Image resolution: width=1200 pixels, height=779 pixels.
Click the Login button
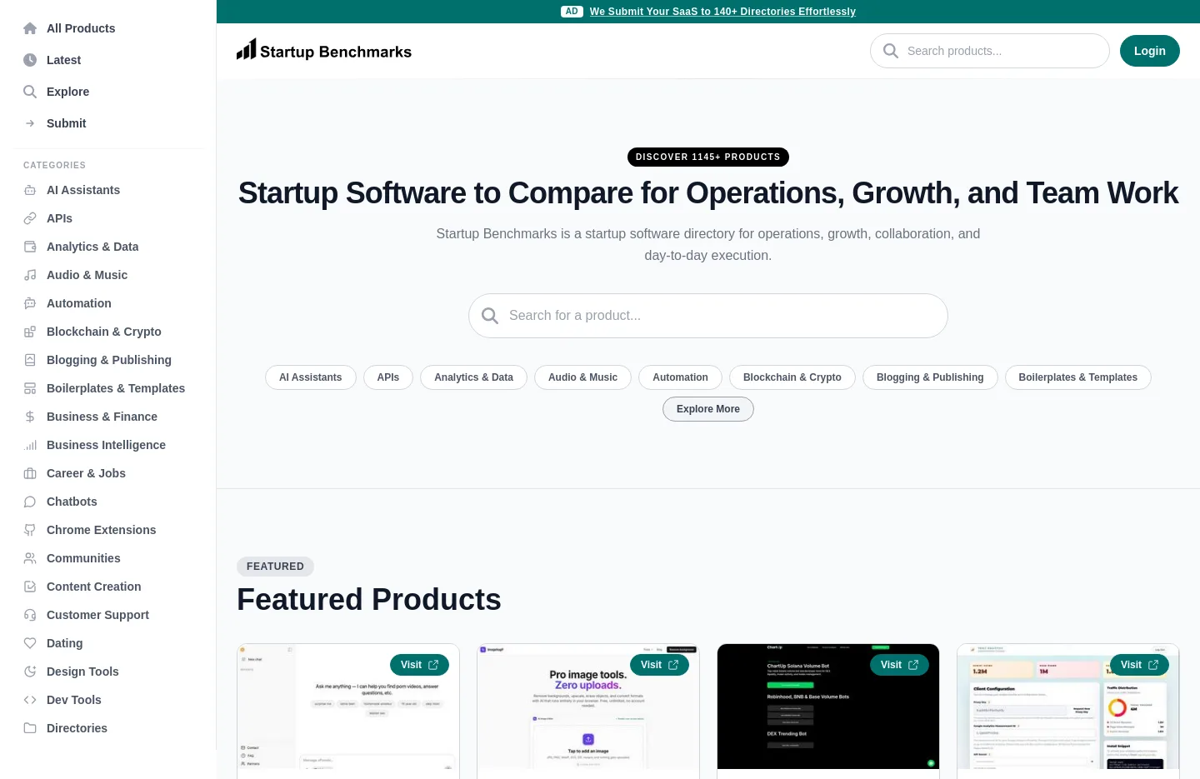[1149, 51]
